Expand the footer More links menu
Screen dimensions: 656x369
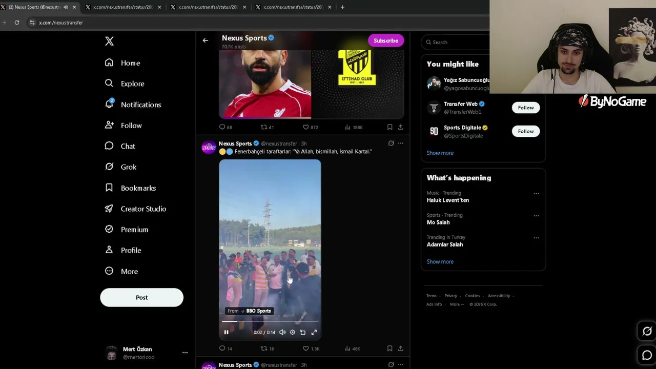[457, 304]
